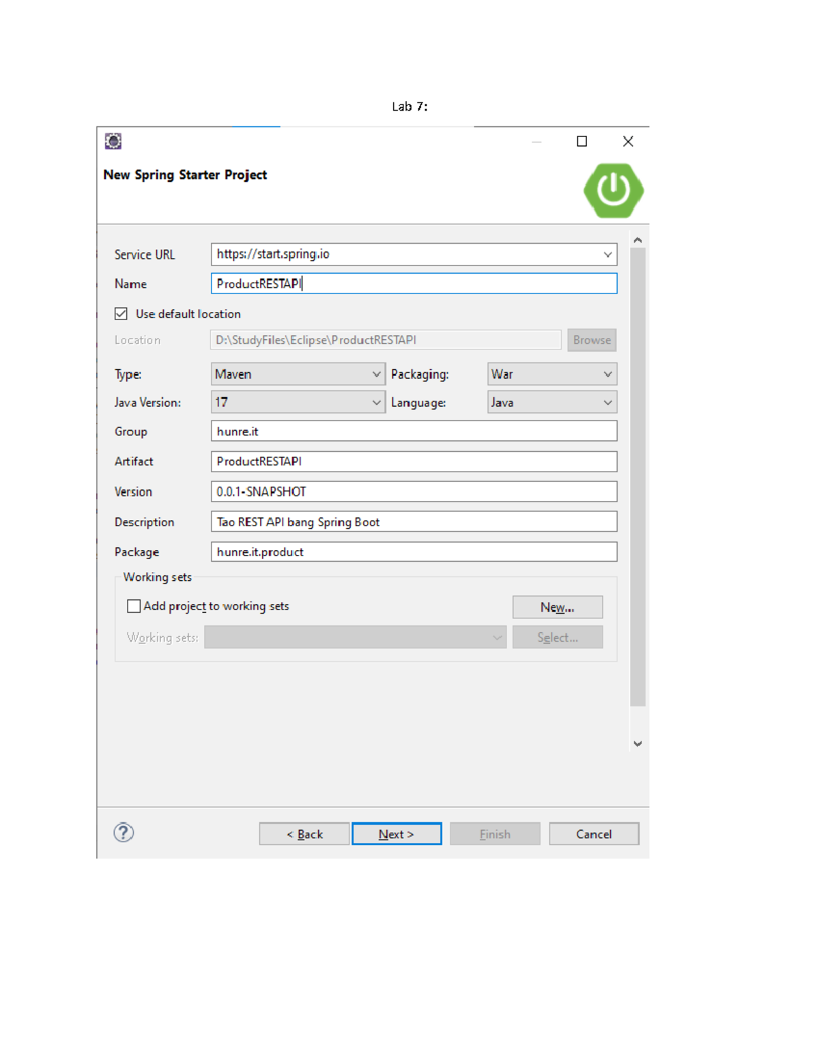The image size is (819, 1060).
Task: Enable Add project to working sets
Action: click(134, 606)
